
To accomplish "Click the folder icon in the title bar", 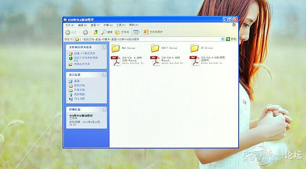I will tap(65, 20).
